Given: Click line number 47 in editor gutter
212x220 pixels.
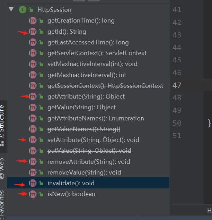Looking at the screenshot, I should click(177, 85).
